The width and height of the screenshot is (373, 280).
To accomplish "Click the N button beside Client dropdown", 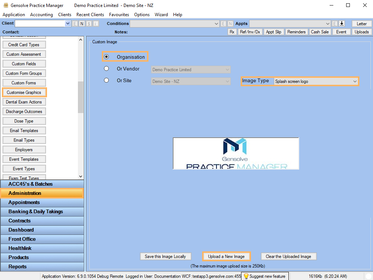I will click(x=82, y=23).
